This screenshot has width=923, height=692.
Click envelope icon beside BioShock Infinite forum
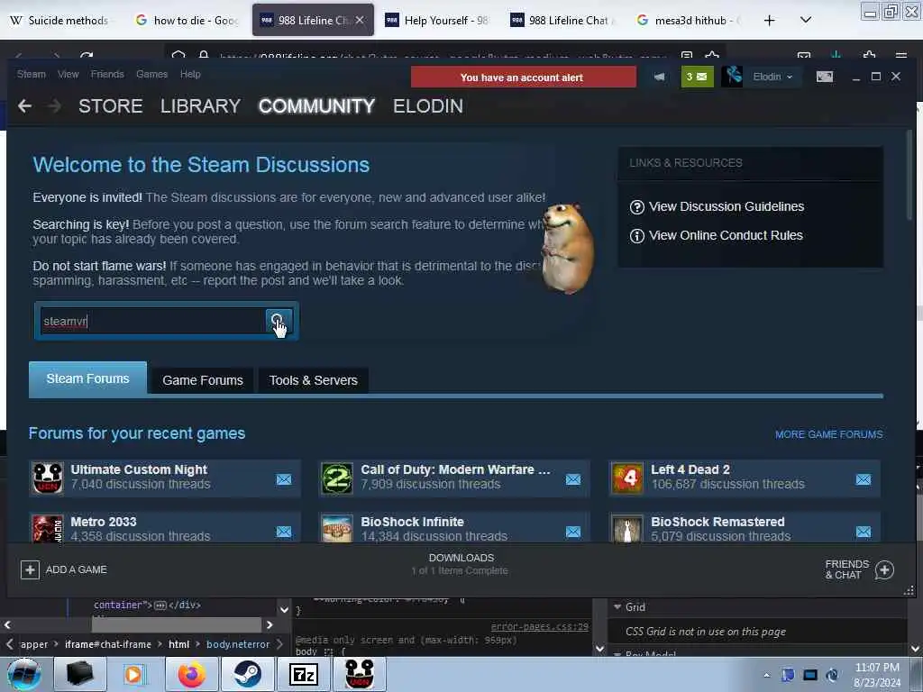click(x=573, y=532)
